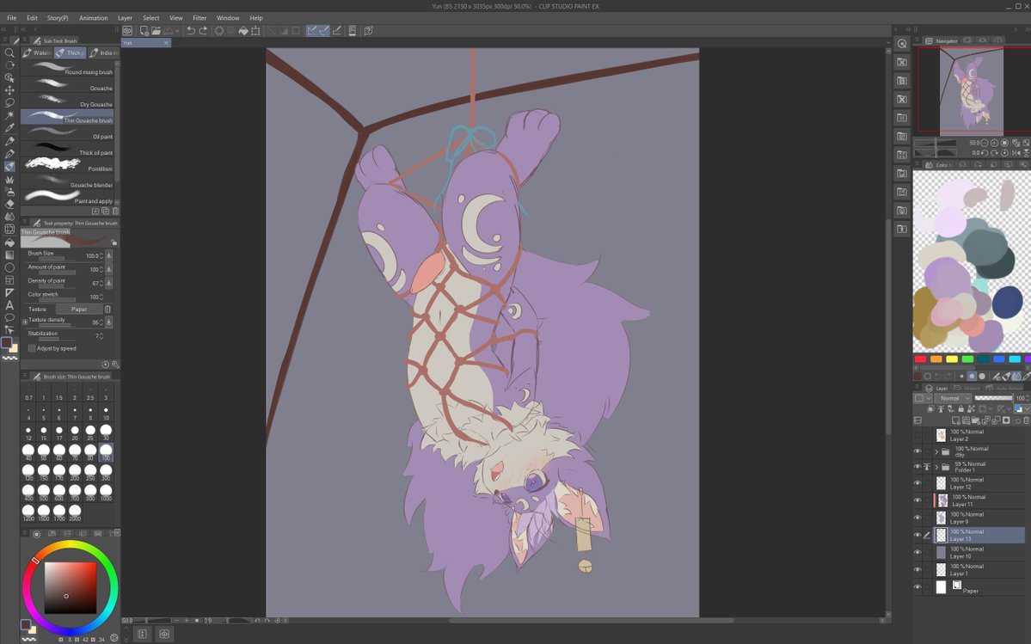The height and width of the screenshot is (644, 1031).
Task: Select the Eyedropper tool
Action: point(9,128)
